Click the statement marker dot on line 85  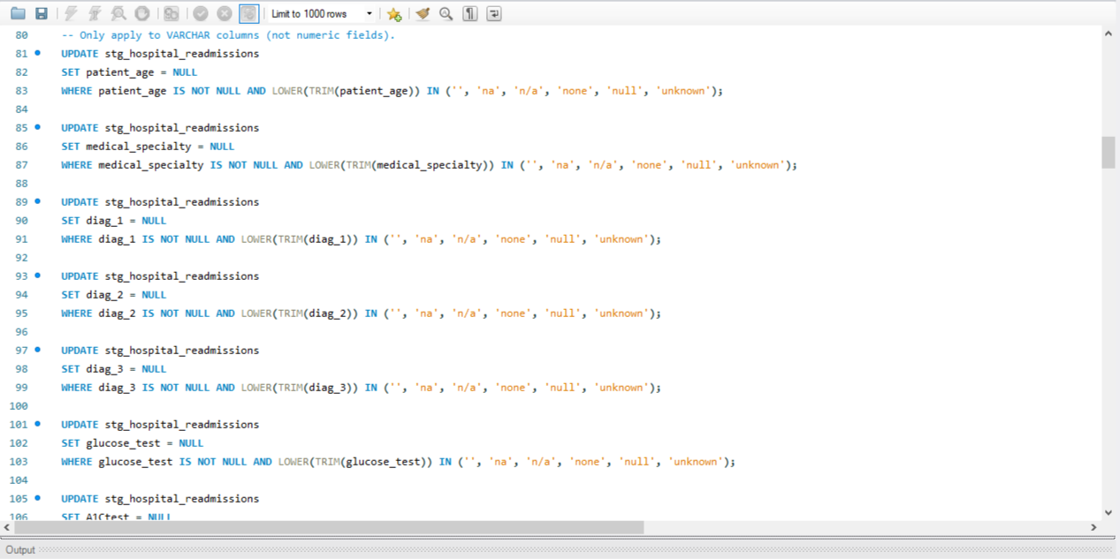(37, 127)
